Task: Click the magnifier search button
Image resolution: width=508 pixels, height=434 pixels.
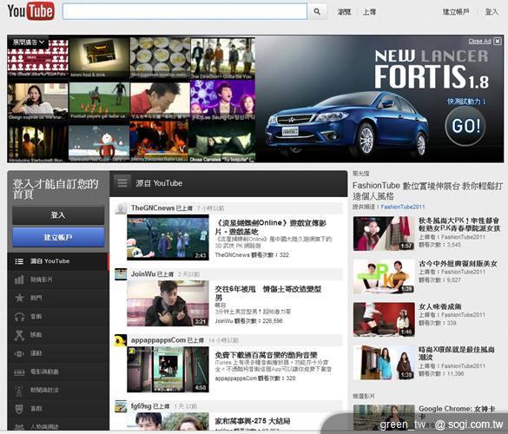Action: coord(317,11)
